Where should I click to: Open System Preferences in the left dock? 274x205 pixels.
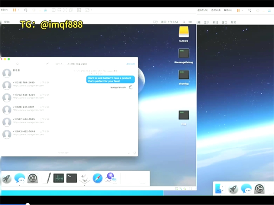point(33,178)
